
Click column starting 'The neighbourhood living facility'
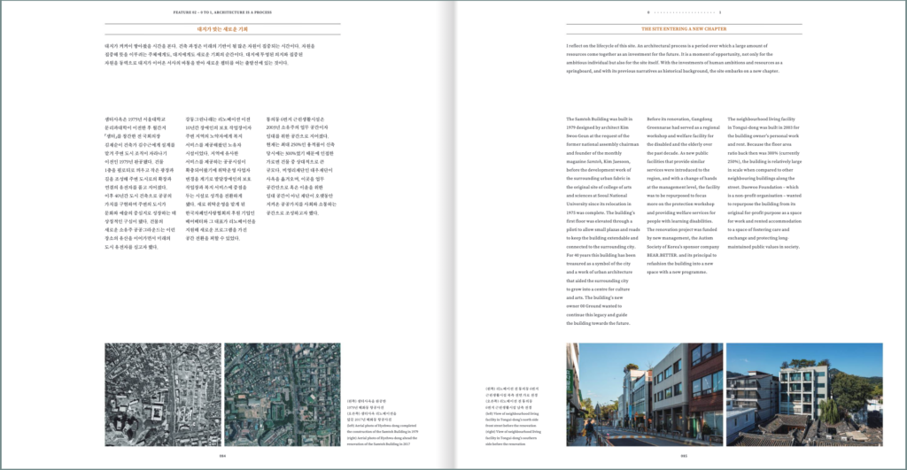pyautogui.click(x=764, y=182)
